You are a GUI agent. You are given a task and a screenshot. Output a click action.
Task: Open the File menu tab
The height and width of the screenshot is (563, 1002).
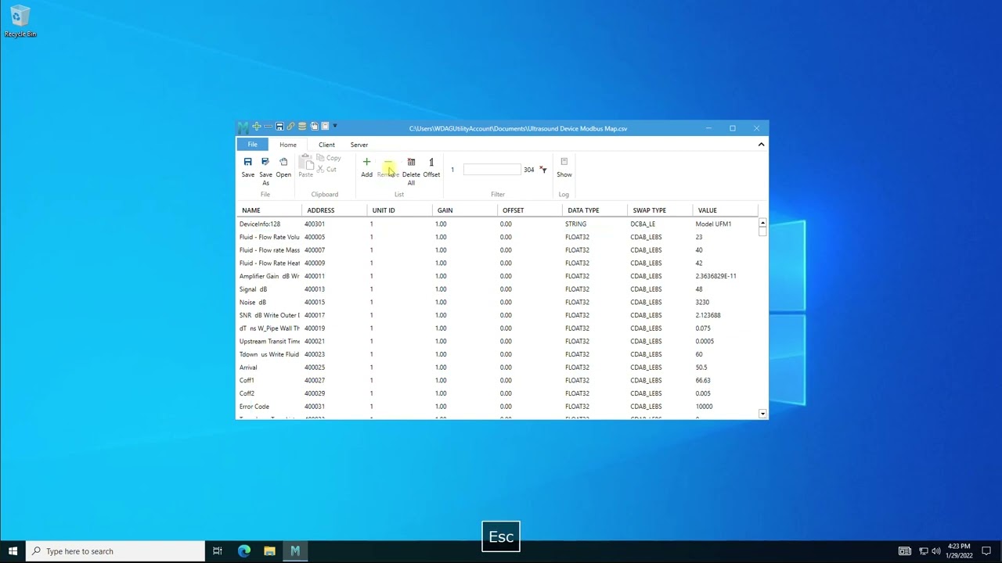coord(252,145)
